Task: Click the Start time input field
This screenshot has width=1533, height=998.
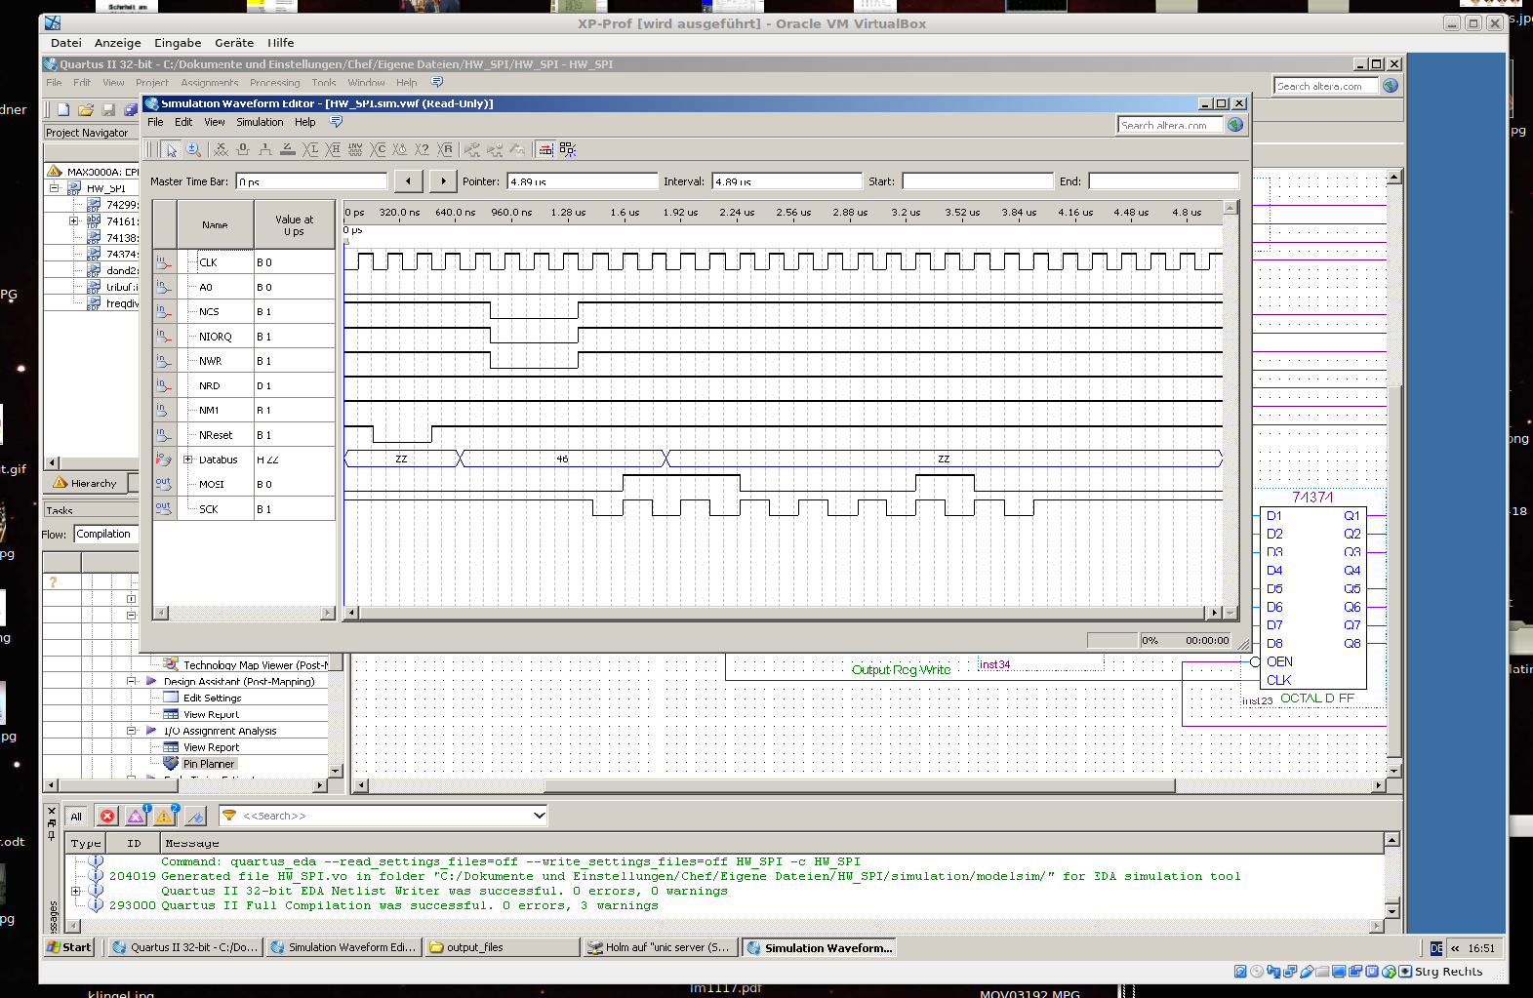Action: point(978,181)
